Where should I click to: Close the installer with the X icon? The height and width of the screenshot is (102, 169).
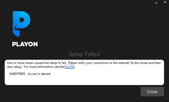click(x=165, y=2)
